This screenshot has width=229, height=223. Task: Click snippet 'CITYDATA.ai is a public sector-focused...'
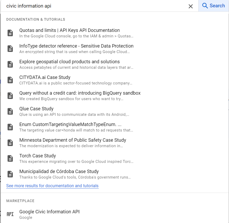(76, 83)
